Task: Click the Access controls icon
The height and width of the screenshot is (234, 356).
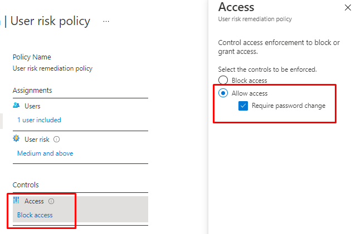Action: pyautogui.click(x=16, y=201)
